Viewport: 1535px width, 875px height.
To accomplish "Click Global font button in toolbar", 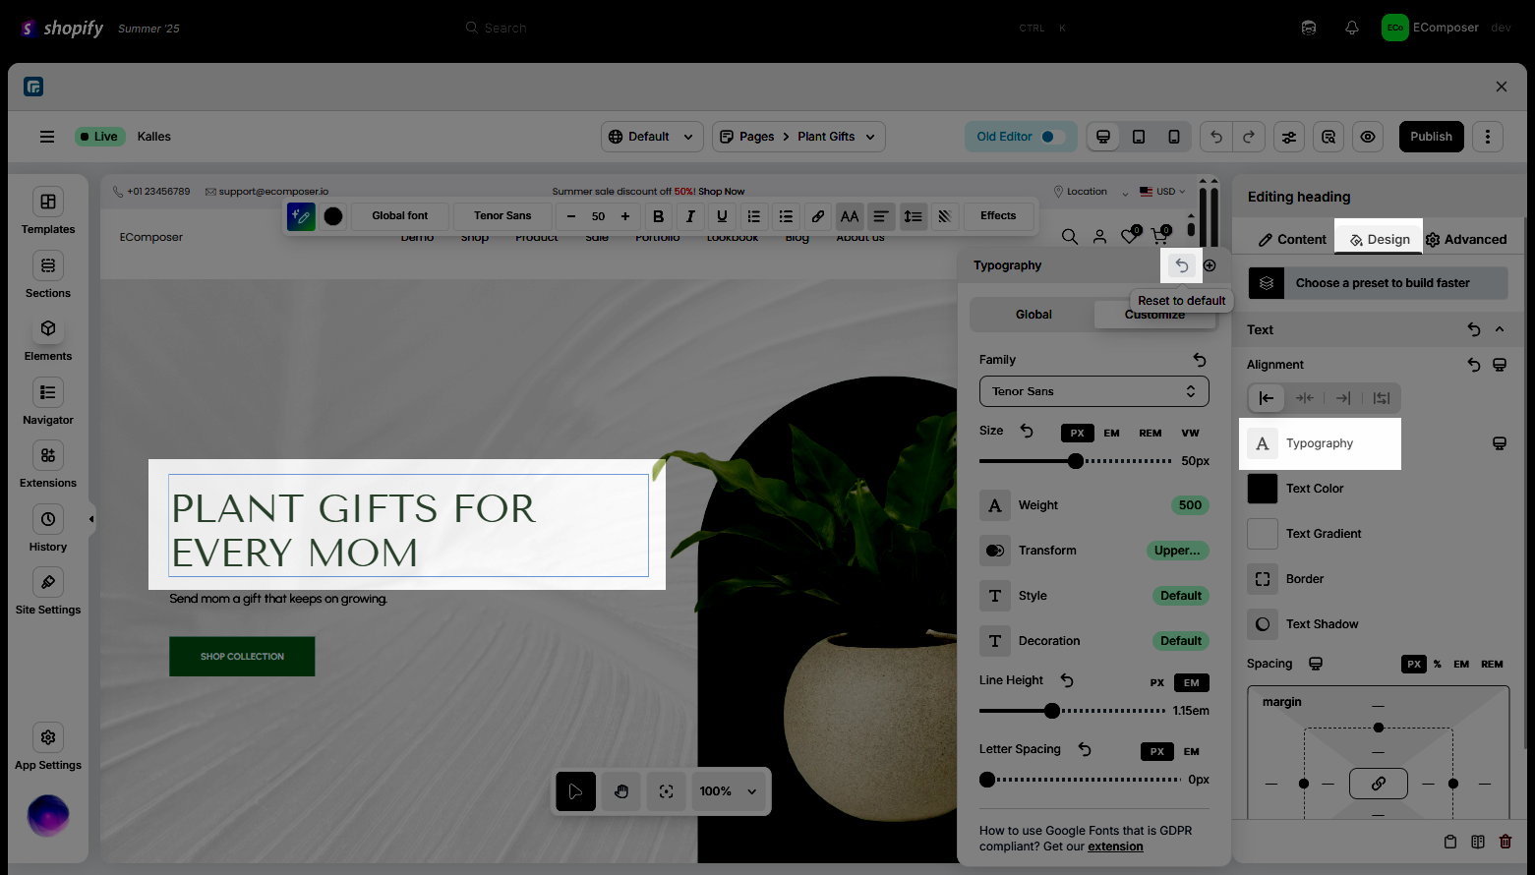I will coord(400,216).
